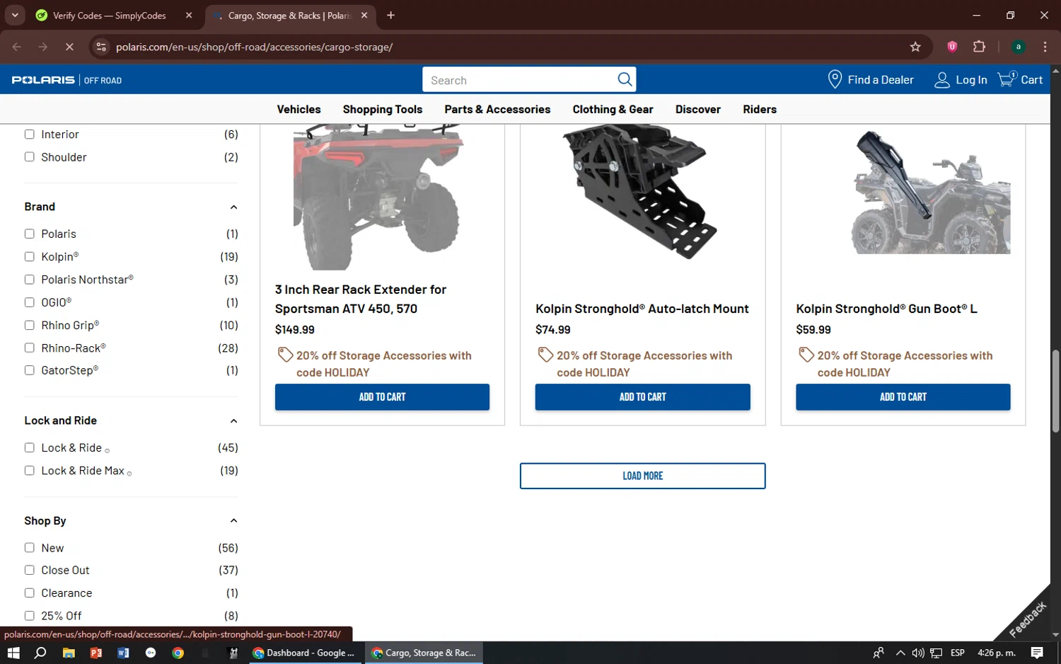The height and width of the screenshot is (664, 1061).
Task: Open the Shopping Tools menu
Action: 383,109
